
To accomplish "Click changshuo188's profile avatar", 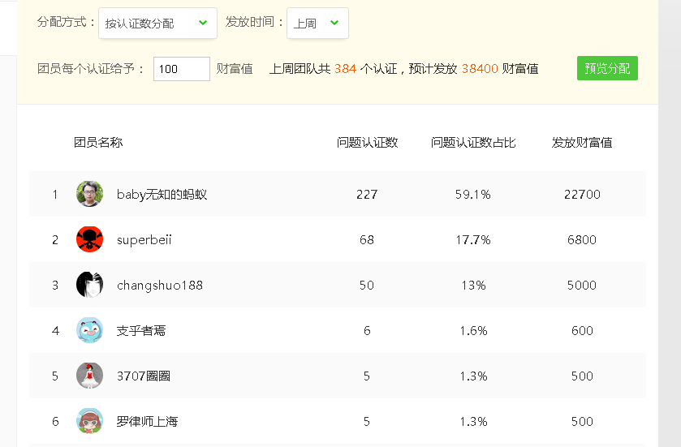I will [x=89, y=285].
